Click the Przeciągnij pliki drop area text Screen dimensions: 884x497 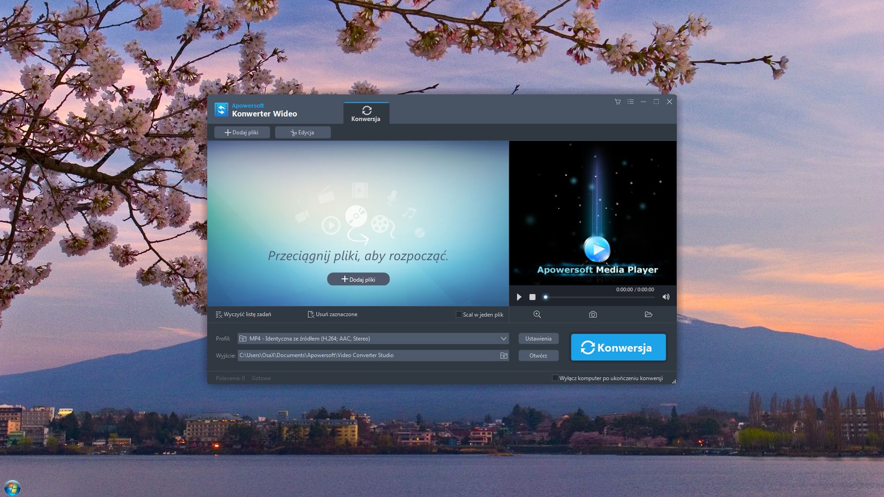click(358, 256)
